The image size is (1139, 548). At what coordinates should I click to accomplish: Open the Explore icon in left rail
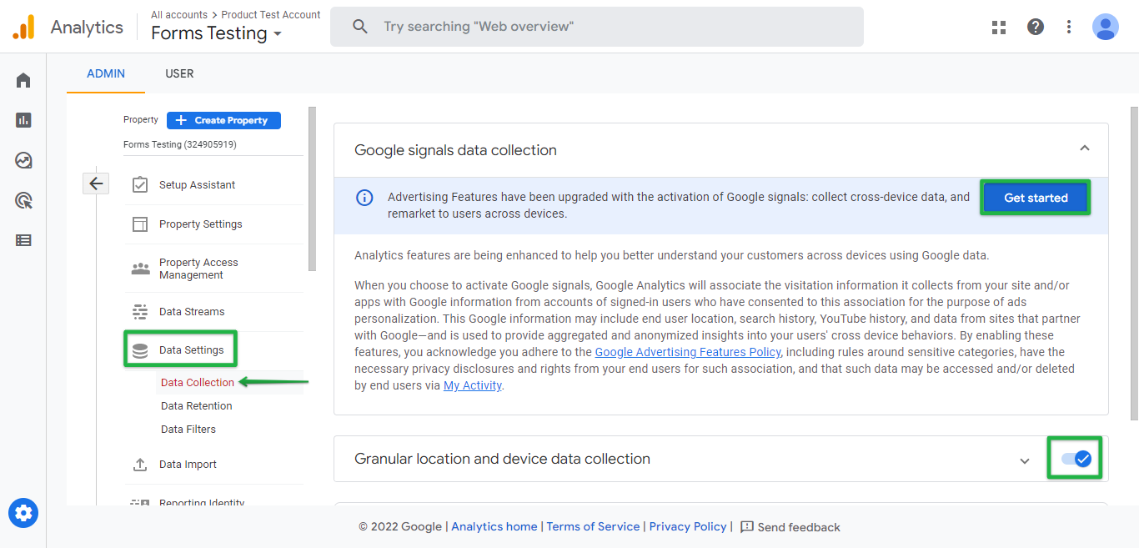[23, 160]
